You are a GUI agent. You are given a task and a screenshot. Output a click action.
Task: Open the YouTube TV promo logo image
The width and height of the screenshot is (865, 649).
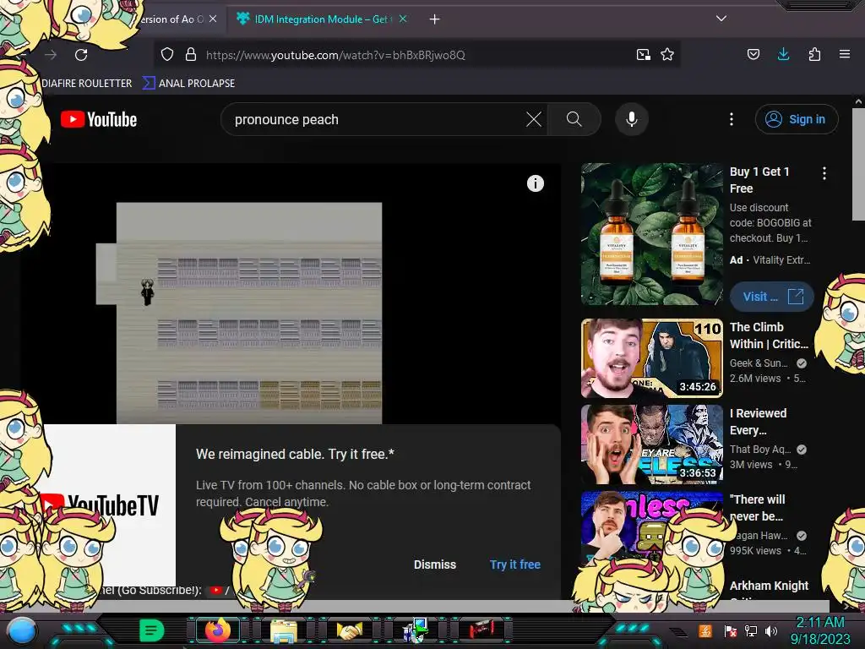[109, 505]
